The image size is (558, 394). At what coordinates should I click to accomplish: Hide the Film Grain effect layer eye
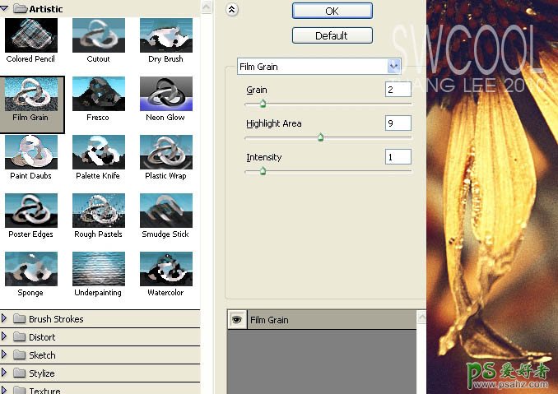tap(237, 320)
